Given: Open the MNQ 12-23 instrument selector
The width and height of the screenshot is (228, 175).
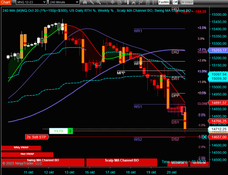Looking at the screenshot, I should pyautogui.click(x=31, y=2).
